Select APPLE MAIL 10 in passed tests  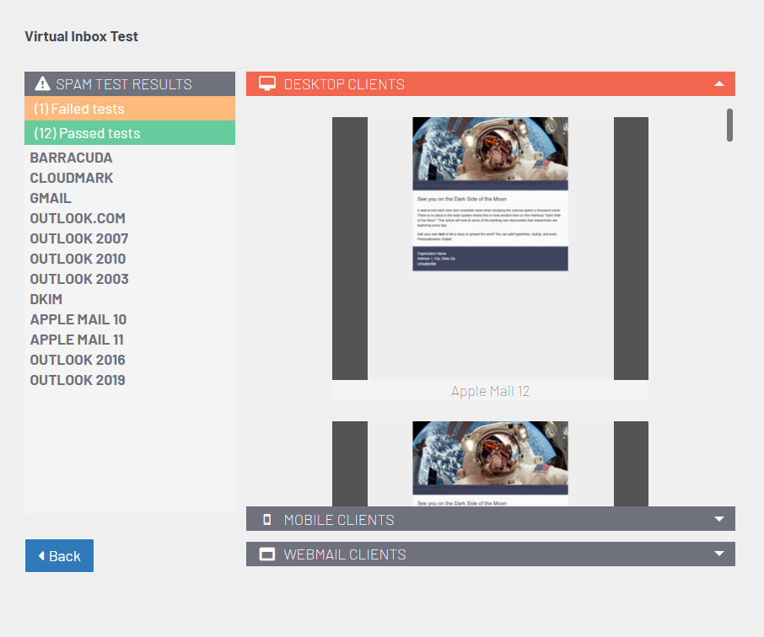click(x=78, y=319)
